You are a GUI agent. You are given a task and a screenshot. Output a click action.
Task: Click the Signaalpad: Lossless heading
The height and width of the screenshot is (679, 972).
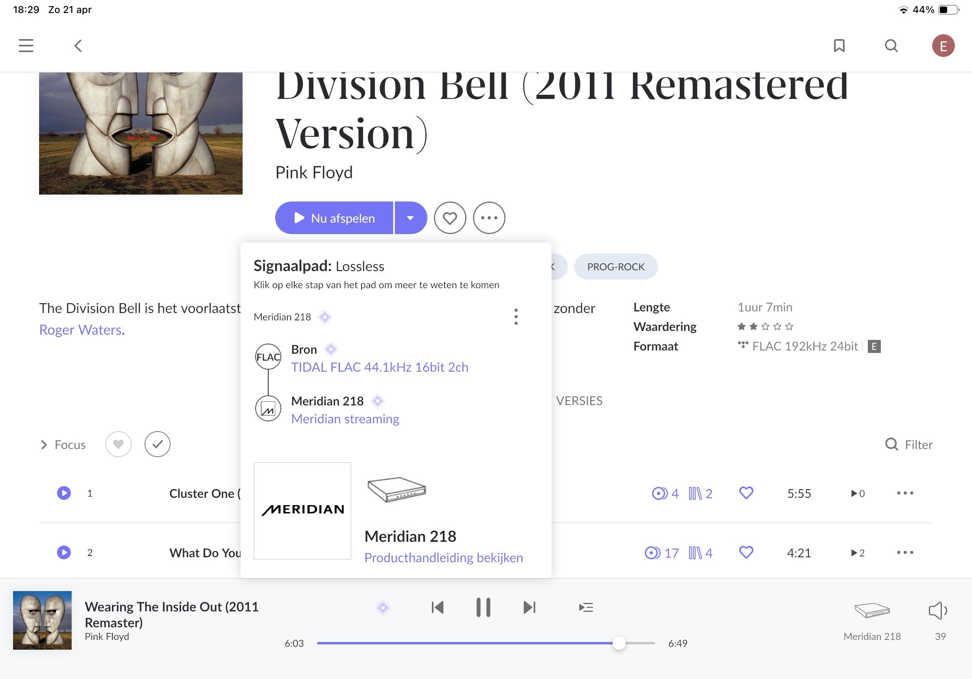319,266
